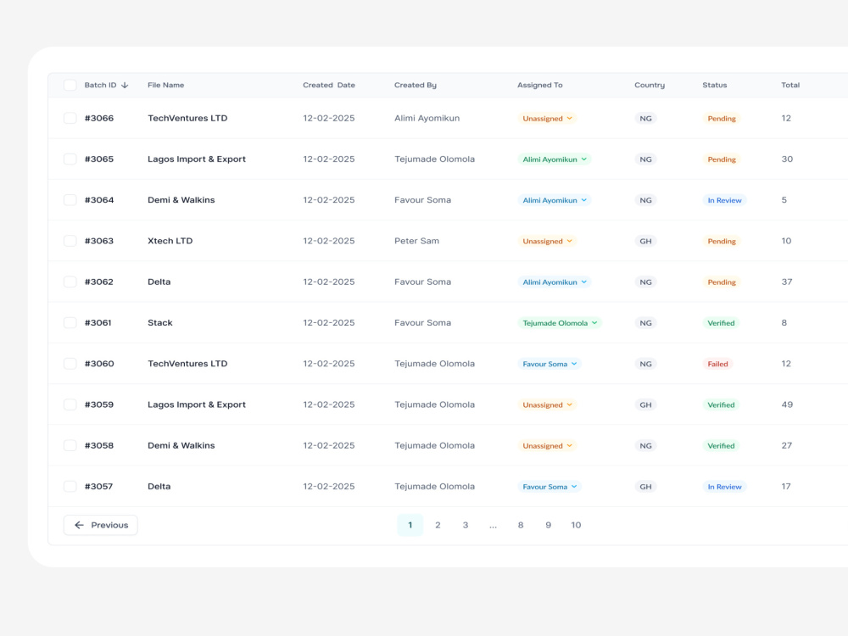Go to page 1
848x636 pixels.
(x=410, y=525)
